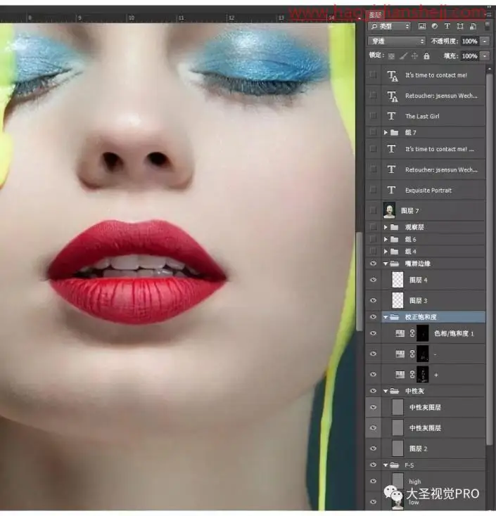Click the lock all padlock icon
The height and width of the screenshot is (516, 496).
pos(426,56)
